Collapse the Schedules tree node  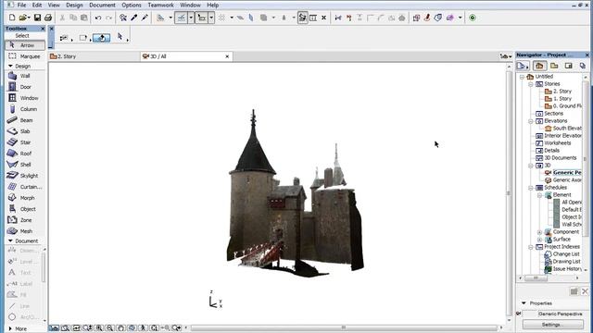click(531, 188)
